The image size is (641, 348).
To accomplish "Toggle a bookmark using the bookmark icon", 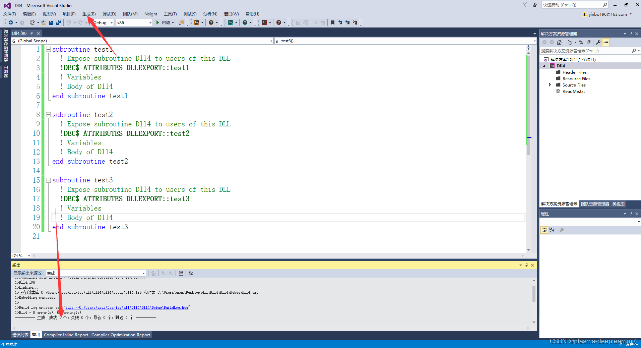I will pyautogui.click(x=332, y=22).
